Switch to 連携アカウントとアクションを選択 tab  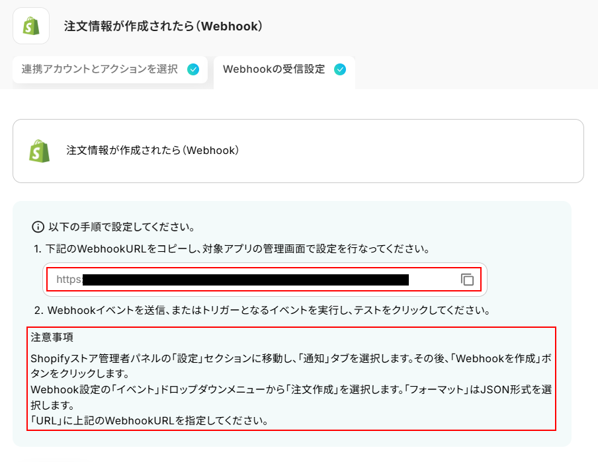(110, 69)
